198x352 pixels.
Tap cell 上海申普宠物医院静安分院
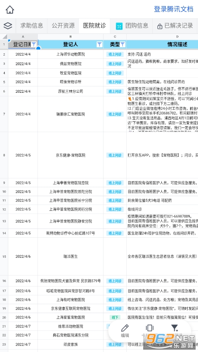pos(71,221)
